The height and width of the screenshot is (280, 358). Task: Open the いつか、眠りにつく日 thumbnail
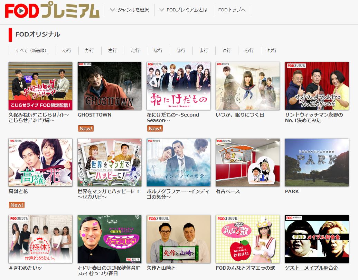pyautogui.click(x=248, y=86)
